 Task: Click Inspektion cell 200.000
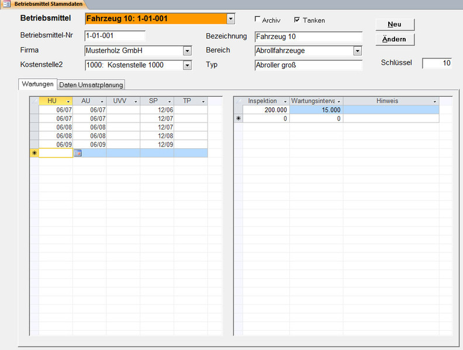click(266, 110)
